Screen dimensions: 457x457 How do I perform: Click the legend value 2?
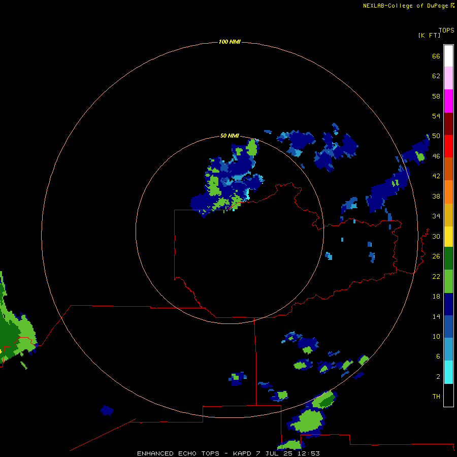click(438, 377)
